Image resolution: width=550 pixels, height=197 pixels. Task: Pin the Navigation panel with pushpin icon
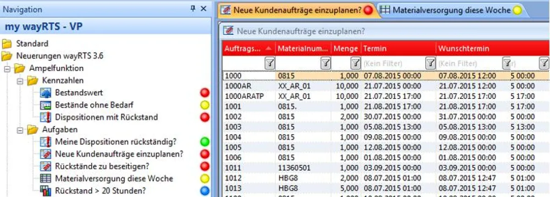[x=193, y=9]
